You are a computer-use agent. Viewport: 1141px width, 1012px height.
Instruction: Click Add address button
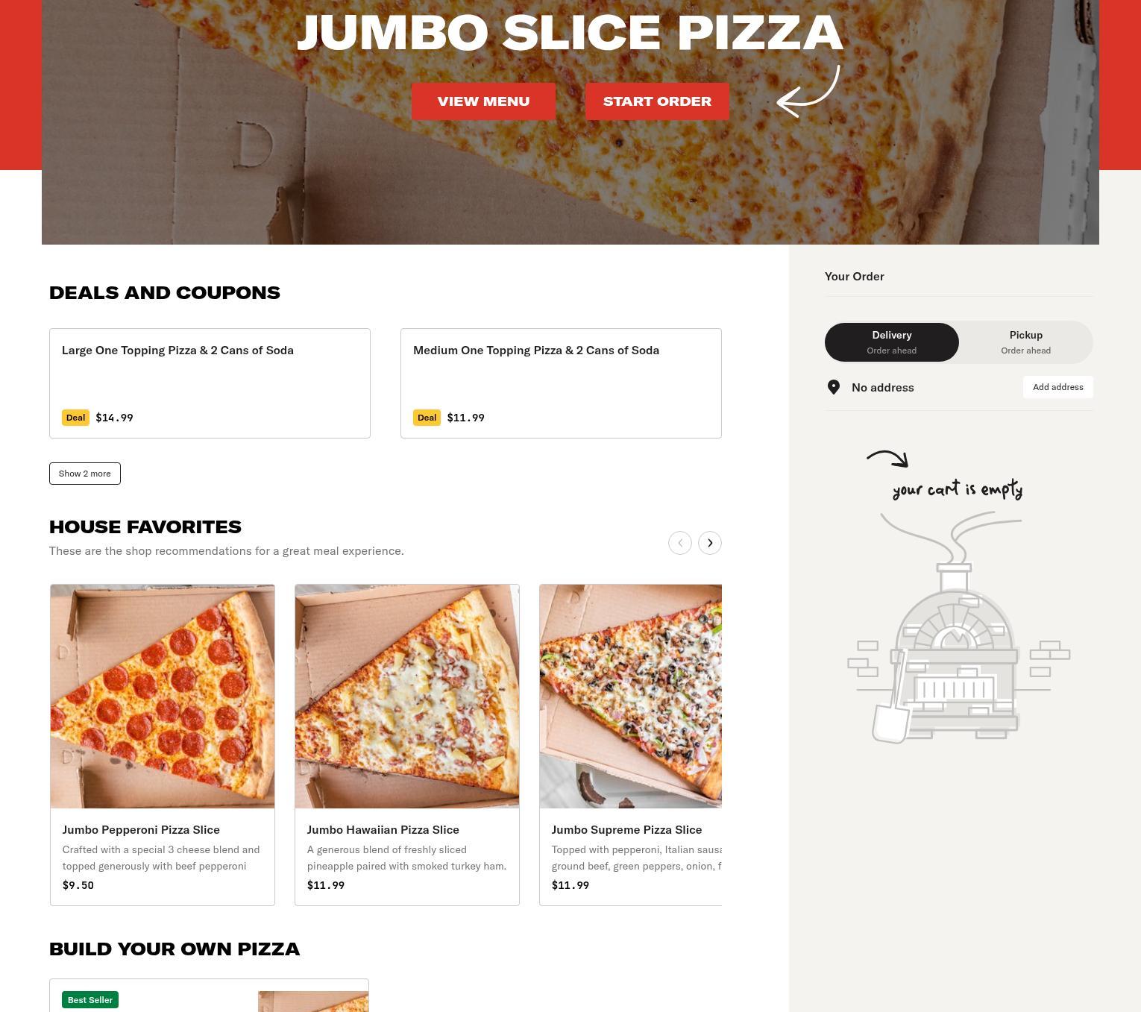point(1058,387)
